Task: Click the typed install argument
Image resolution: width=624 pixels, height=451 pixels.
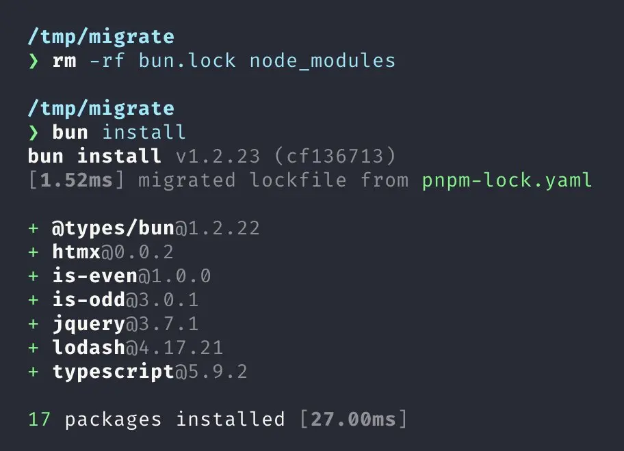Action: [x=144, y=133]
